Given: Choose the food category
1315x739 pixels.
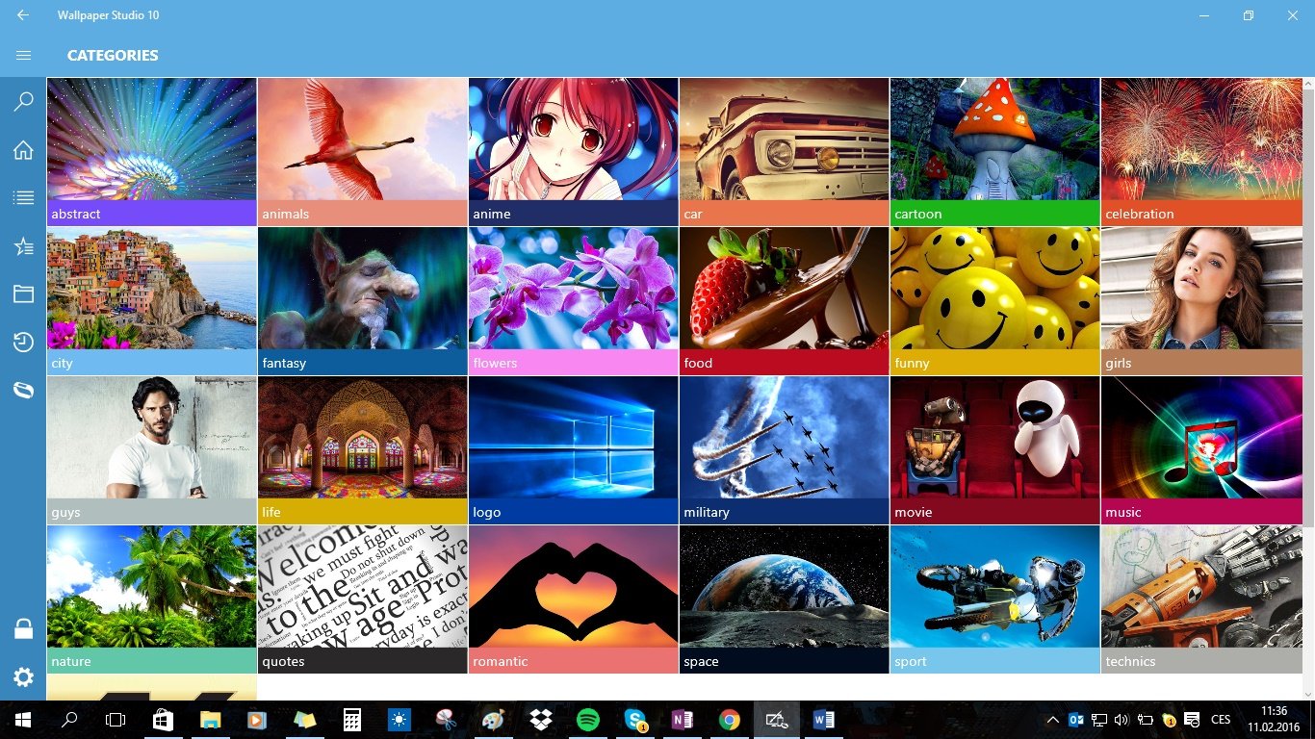Looking at the screenshot, I should 785,301.
